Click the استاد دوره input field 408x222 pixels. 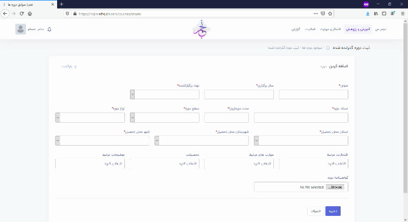pos(301,118)
